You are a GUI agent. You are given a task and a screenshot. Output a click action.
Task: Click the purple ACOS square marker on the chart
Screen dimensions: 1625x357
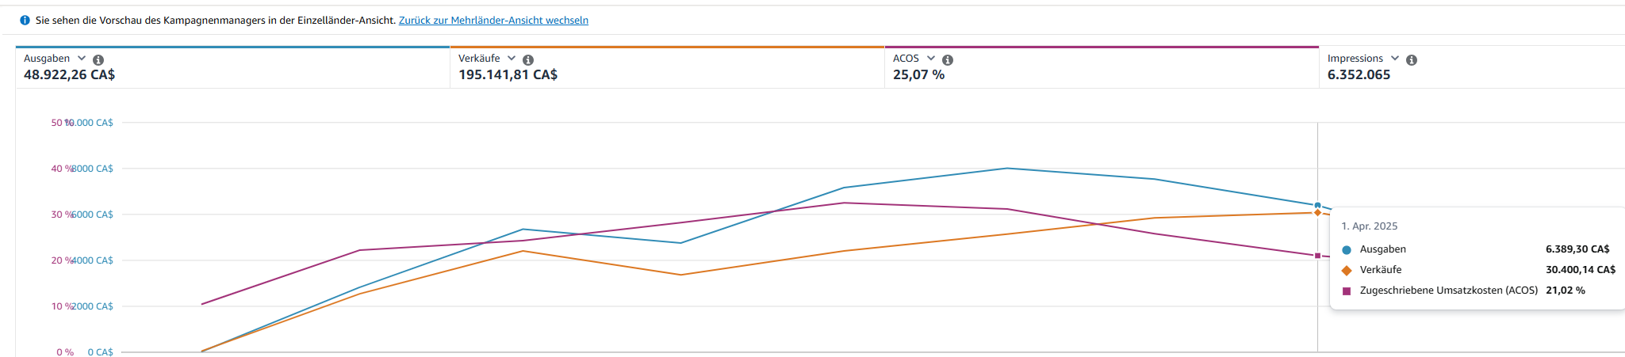click(1318, 256)
